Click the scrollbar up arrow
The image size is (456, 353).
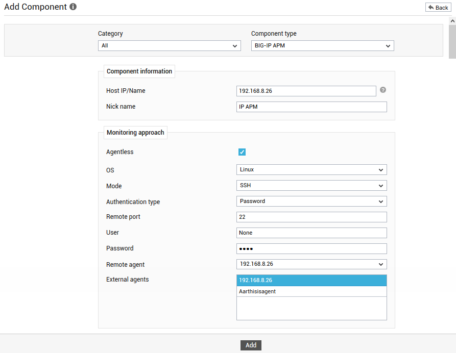point(452,21)
